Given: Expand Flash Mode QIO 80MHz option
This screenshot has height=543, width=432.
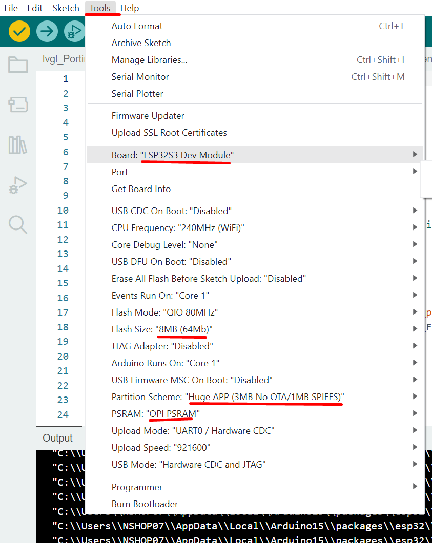Looking at the screenshot, I should 255,312.
